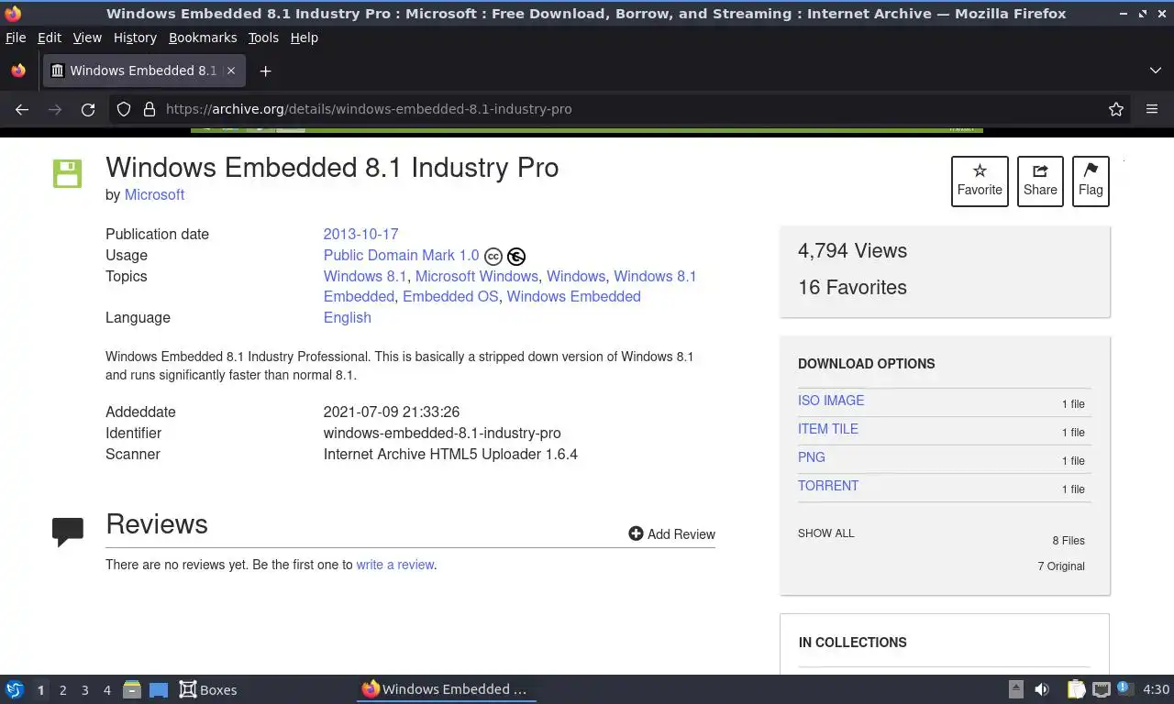Open the Embedded OS topic link
The image size is (1174, 704).
tap(450, 296)
